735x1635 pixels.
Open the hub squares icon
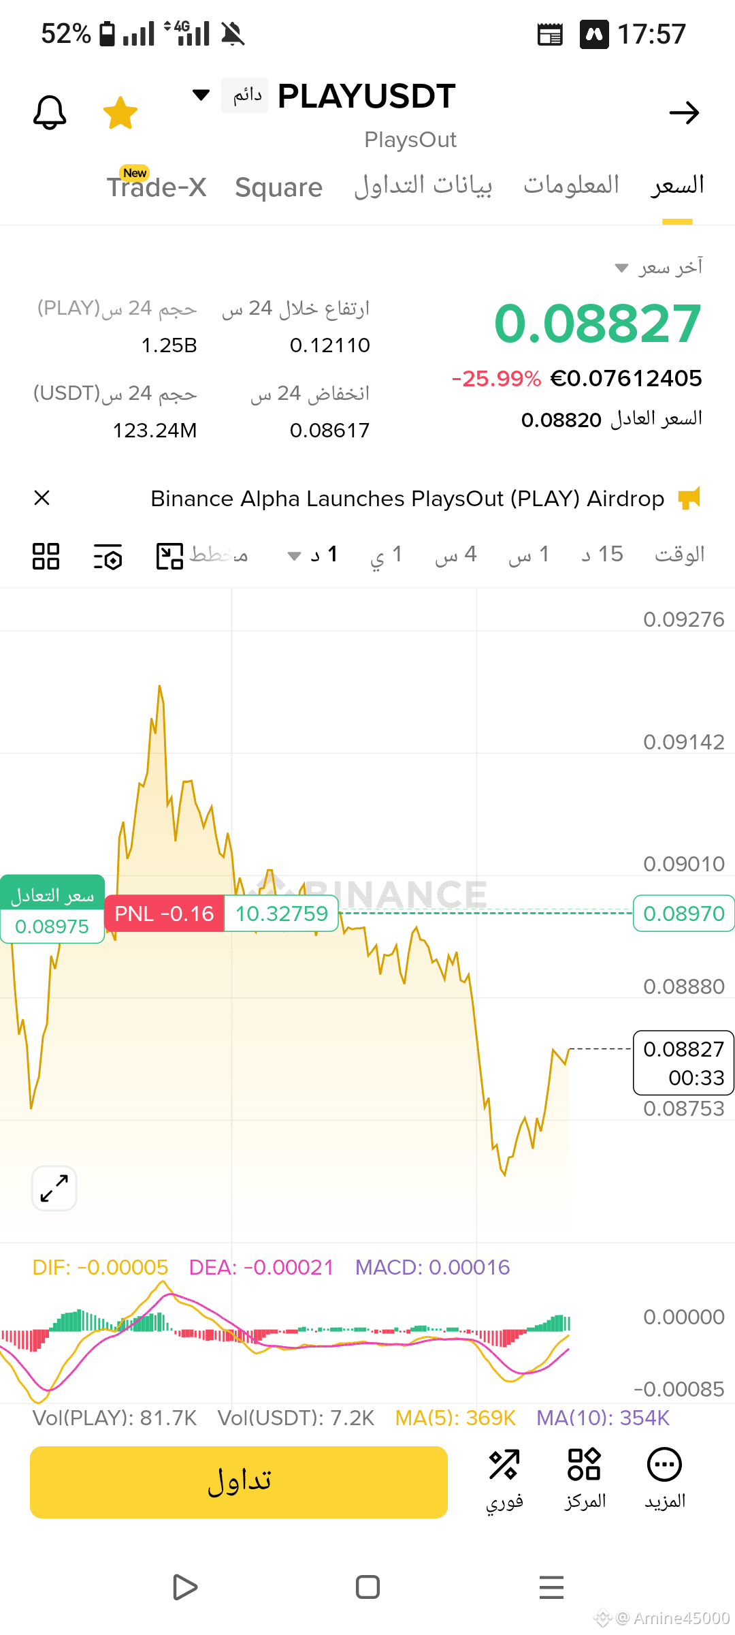(585, 1479)
